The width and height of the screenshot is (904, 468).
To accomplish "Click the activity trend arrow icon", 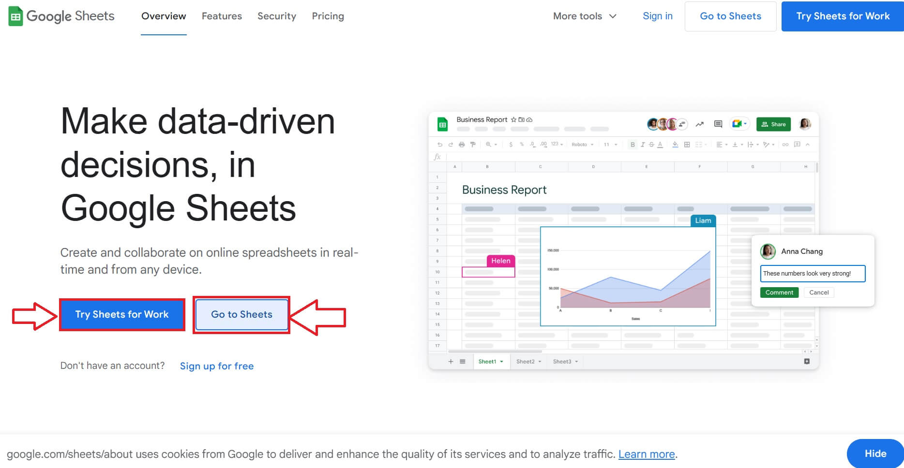I will pyautogui.click(x=700, y=124).
